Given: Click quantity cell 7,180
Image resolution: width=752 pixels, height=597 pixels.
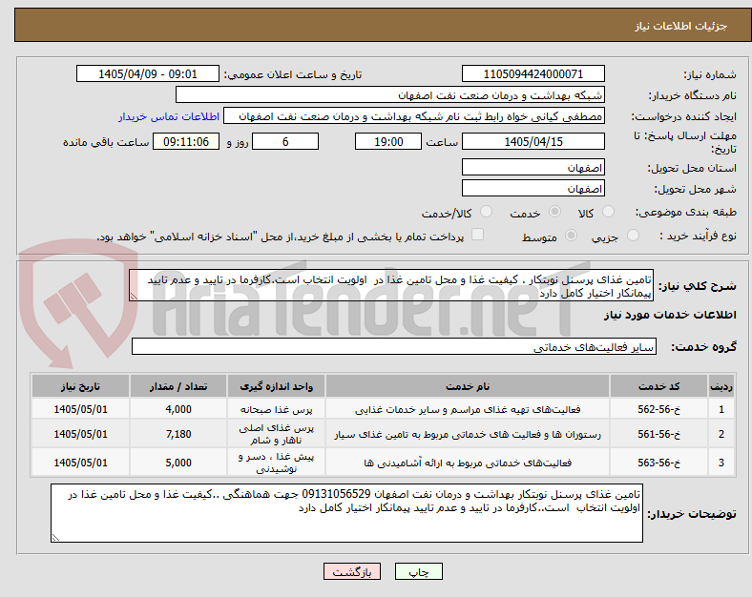Looking at the screenshot, I should (178, 434).
